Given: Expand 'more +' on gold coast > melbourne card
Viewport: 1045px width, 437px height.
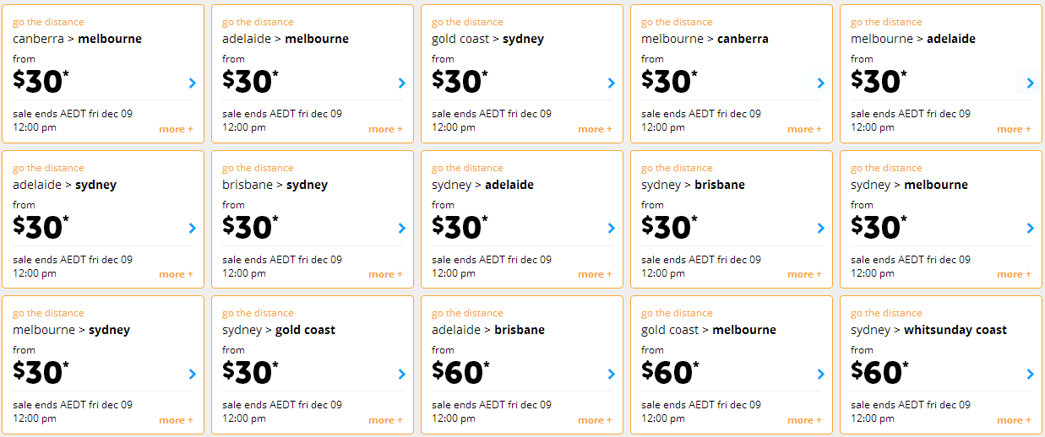Looking at the screenshot, I should tap(804, 420).
